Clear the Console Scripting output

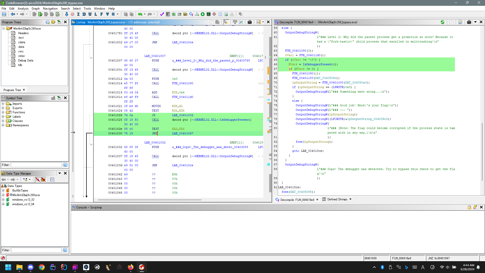pos(475,207)
